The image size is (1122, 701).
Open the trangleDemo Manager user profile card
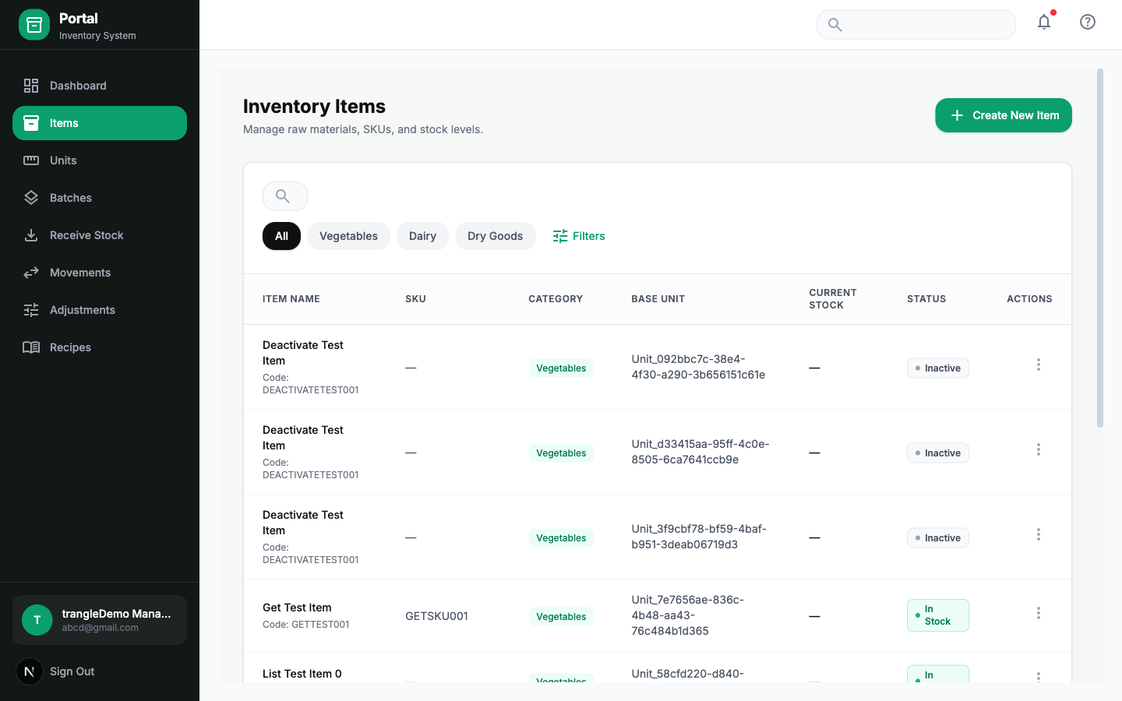tap(100, 620)
